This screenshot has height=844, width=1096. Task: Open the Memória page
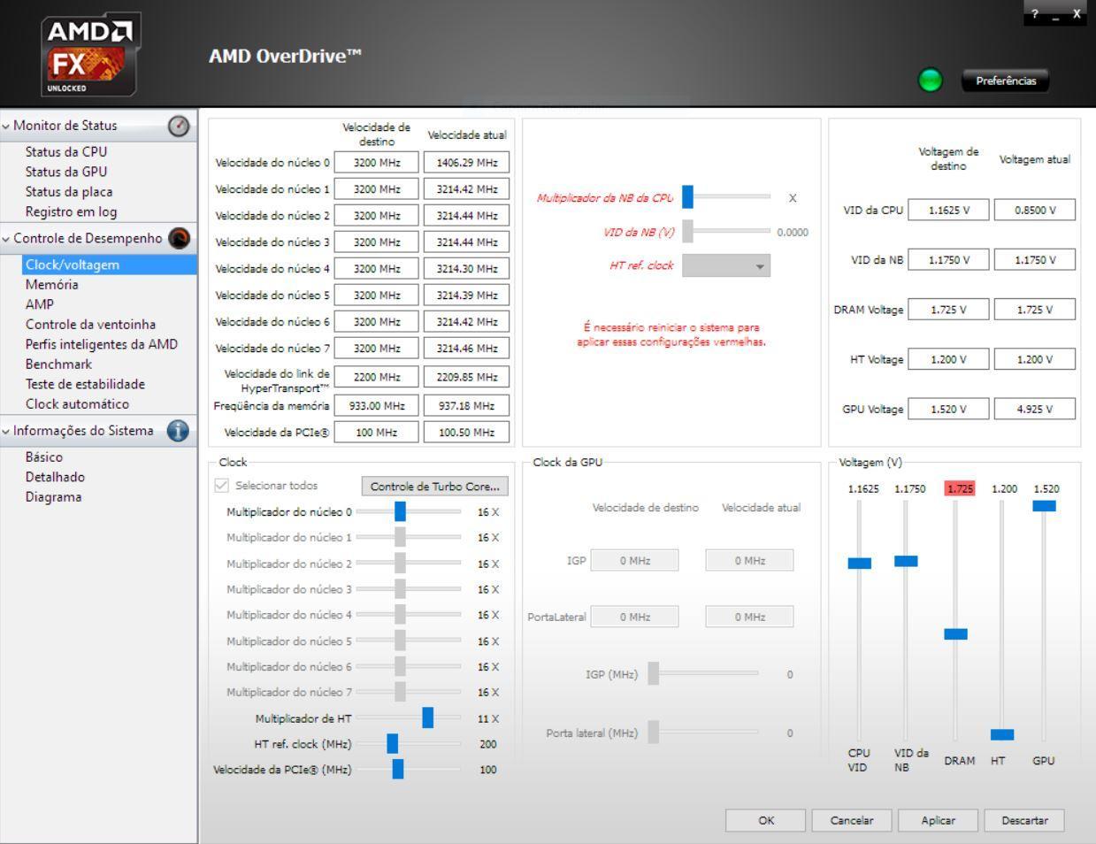coord(52,285)
